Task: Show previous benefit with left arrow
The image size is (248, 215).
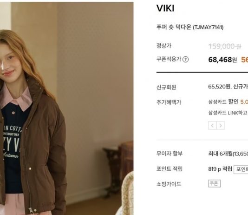Action: click(212, 126)
